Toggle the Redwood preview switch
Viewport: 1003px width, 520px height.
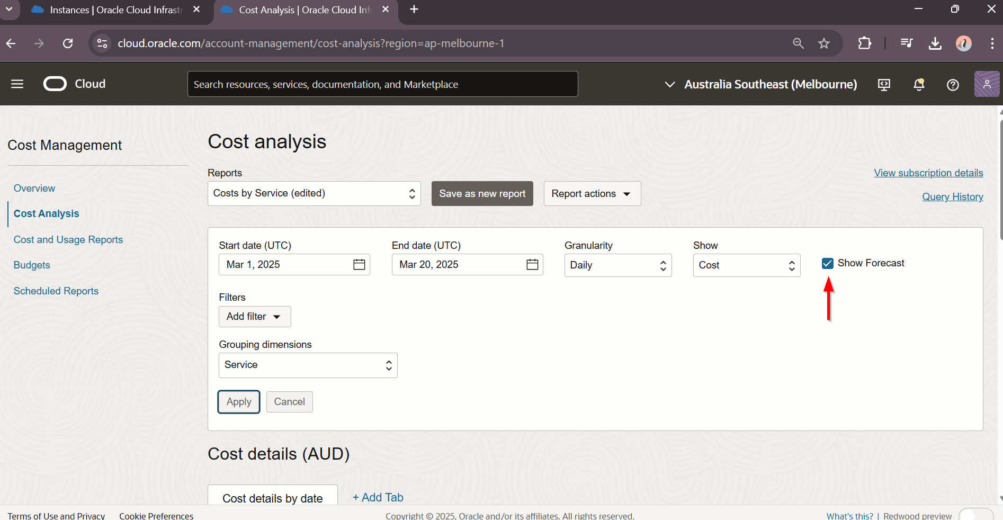point(975,515)
